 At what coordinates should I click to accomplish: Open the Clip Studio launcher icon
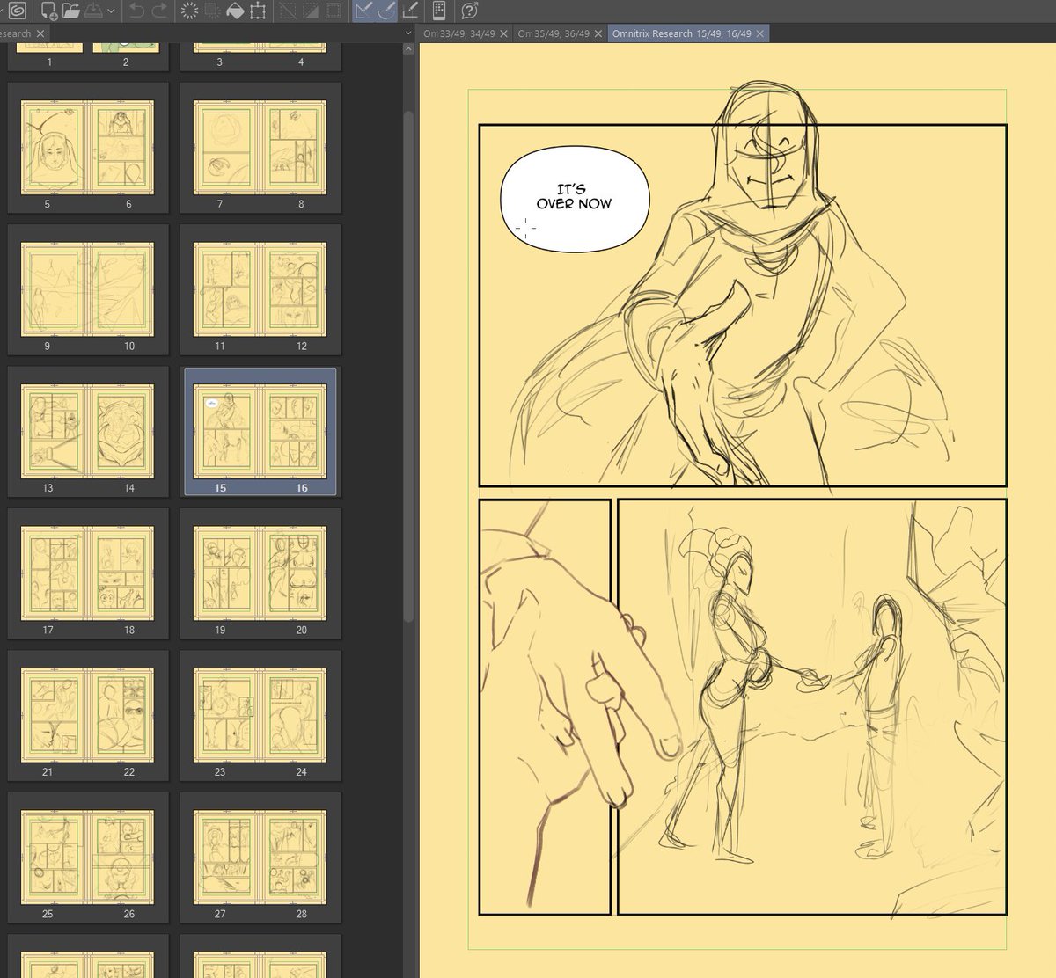pos(19,11)
